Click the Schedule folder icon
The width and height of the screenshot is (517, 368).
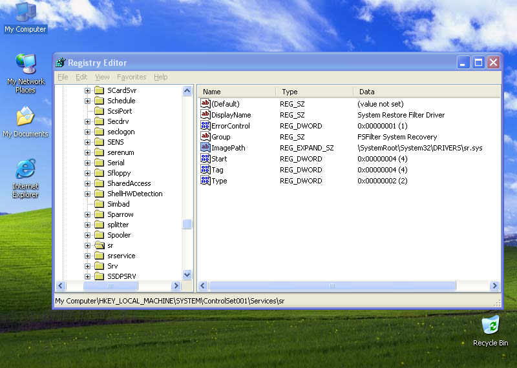[100, 101]
